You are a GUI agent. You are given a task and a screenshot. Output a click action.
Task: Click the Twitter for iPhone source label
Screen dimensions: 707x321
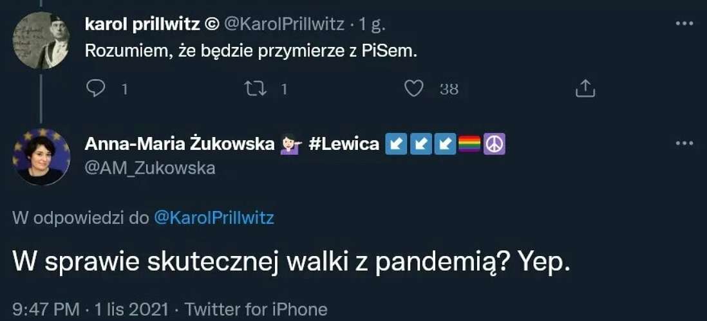point(256,309)
